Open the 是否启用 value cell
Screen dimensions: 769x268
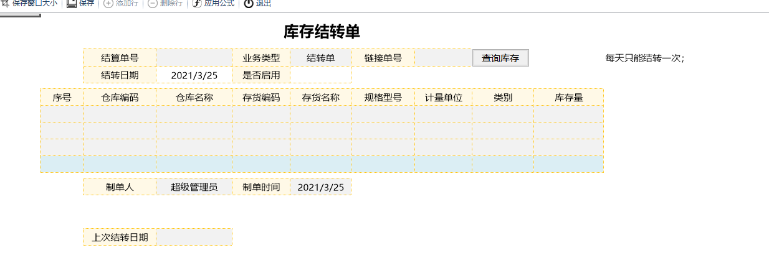(320, 75)
